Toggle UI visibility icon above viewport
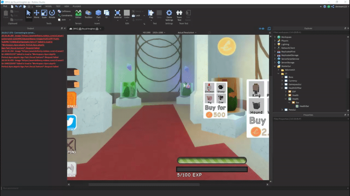 261,29
